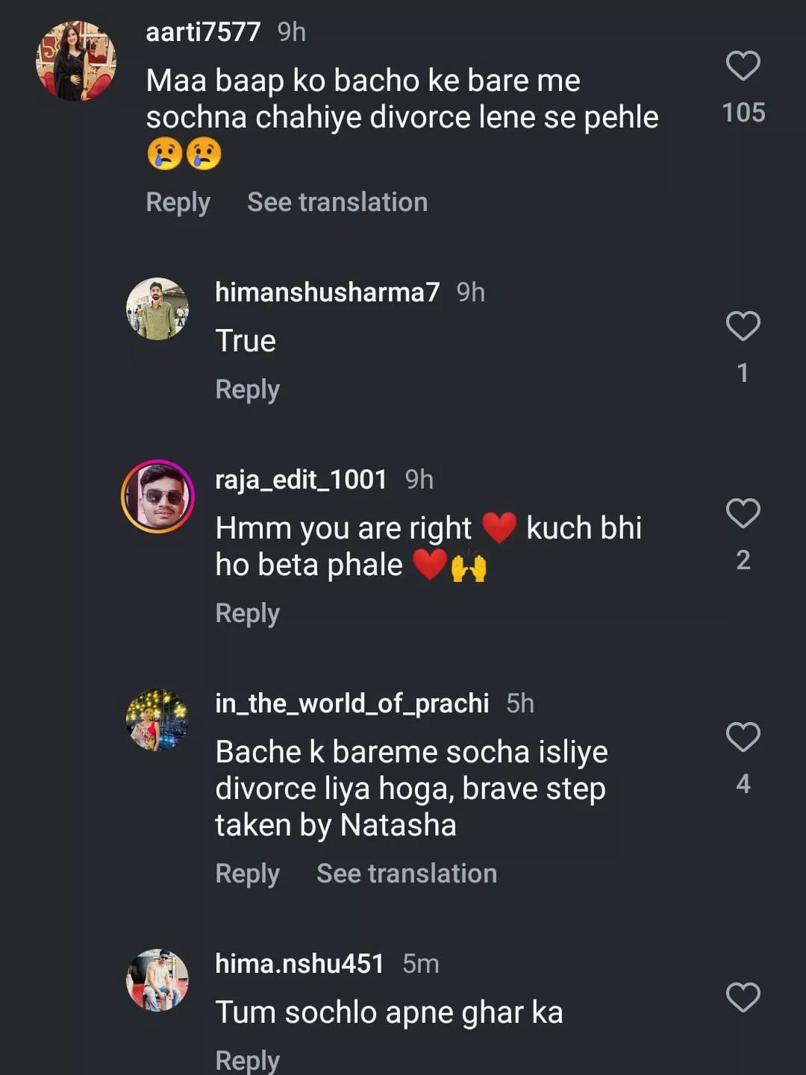The height and width of the screenshot is (1075, 806).
Task: Like in_the_world_of_prachi's comment
Action: click(743, 737)
